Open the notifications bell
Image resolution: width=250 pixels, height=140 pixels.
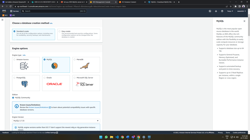point(216,11)
